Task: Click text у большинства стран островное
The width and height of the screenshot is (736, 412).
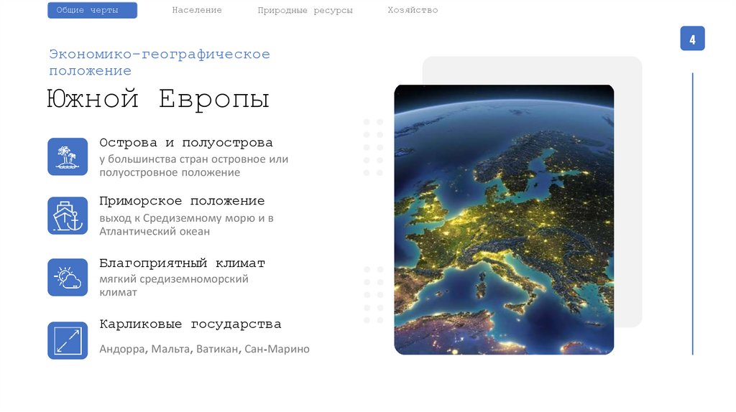Action: [183, 159]
